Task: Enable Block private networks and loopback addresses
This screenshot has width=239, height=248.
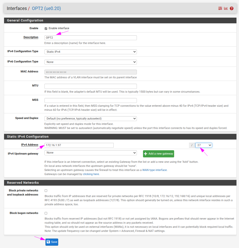Action: click(x=46, y=191)
